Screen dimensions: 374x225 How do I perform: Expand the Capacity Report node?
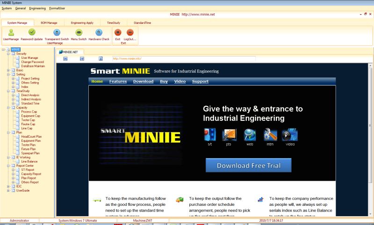click(x=13, y=174)
